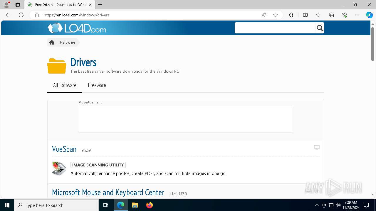Close the Free Drivers tab

90,5
